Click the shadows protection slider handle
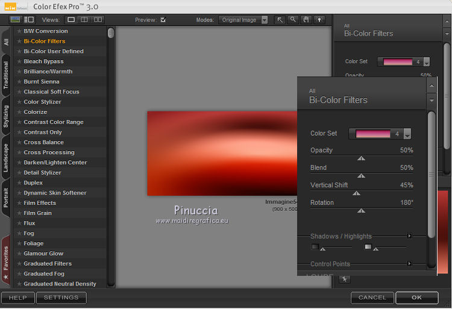This screenshot has width=452, height=309. point(323,249)
